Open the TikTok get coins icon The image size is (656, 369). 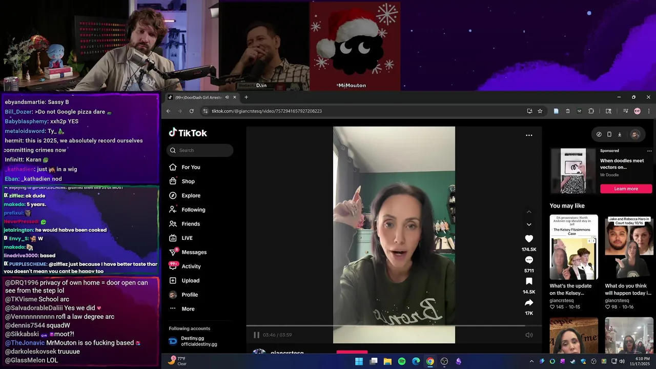pos(599,134)
